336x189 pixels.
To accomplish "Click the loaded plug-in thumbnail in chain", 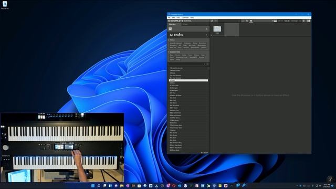I will point(217,29).
